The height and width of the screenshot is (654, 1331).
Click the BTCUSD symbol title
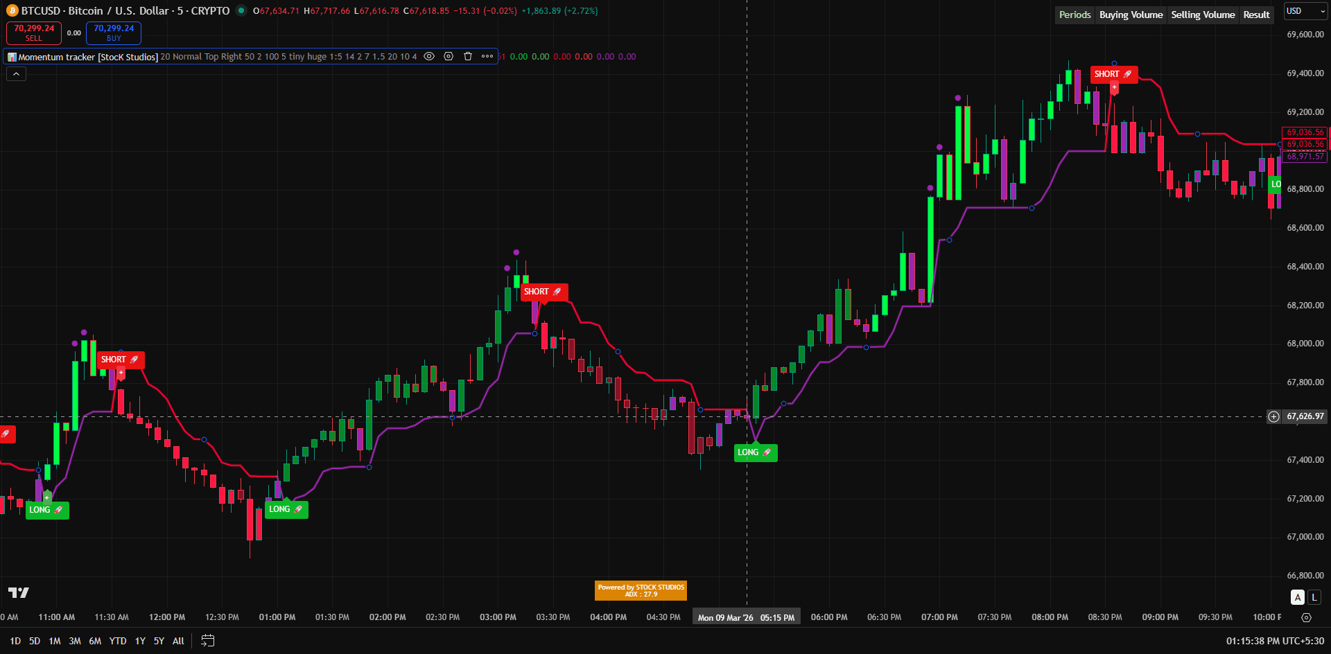click(x=125, y=11)
